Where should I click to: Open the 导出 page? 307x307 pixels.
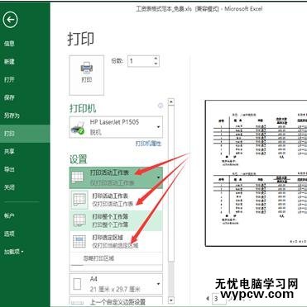tap(9, 169)
